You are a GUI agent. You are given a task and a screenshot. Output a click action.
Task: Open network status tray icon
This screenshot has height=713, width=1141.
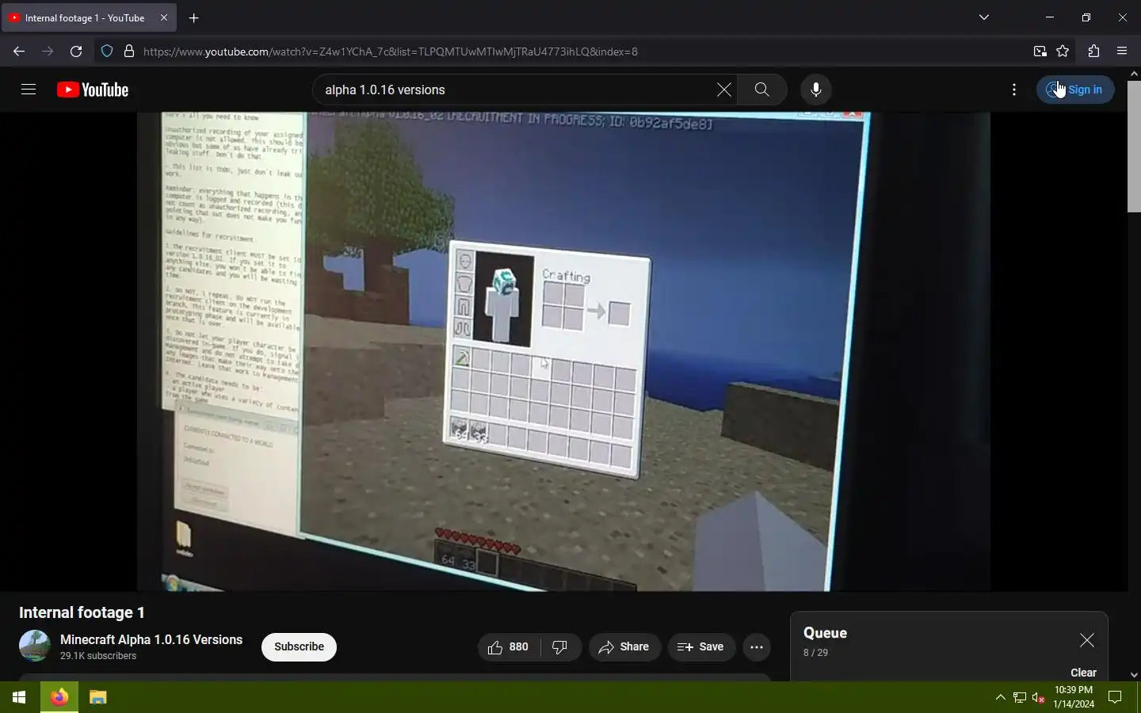point(1020,697)
